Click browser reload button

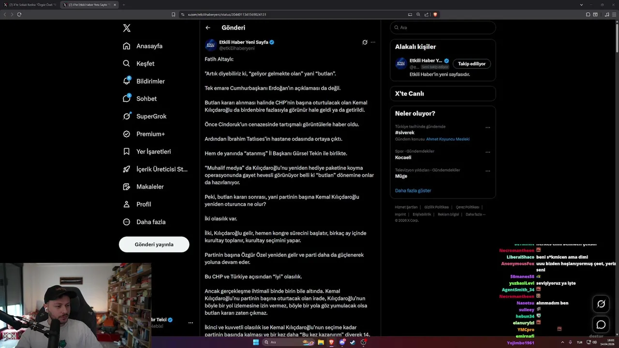(19, 14)
